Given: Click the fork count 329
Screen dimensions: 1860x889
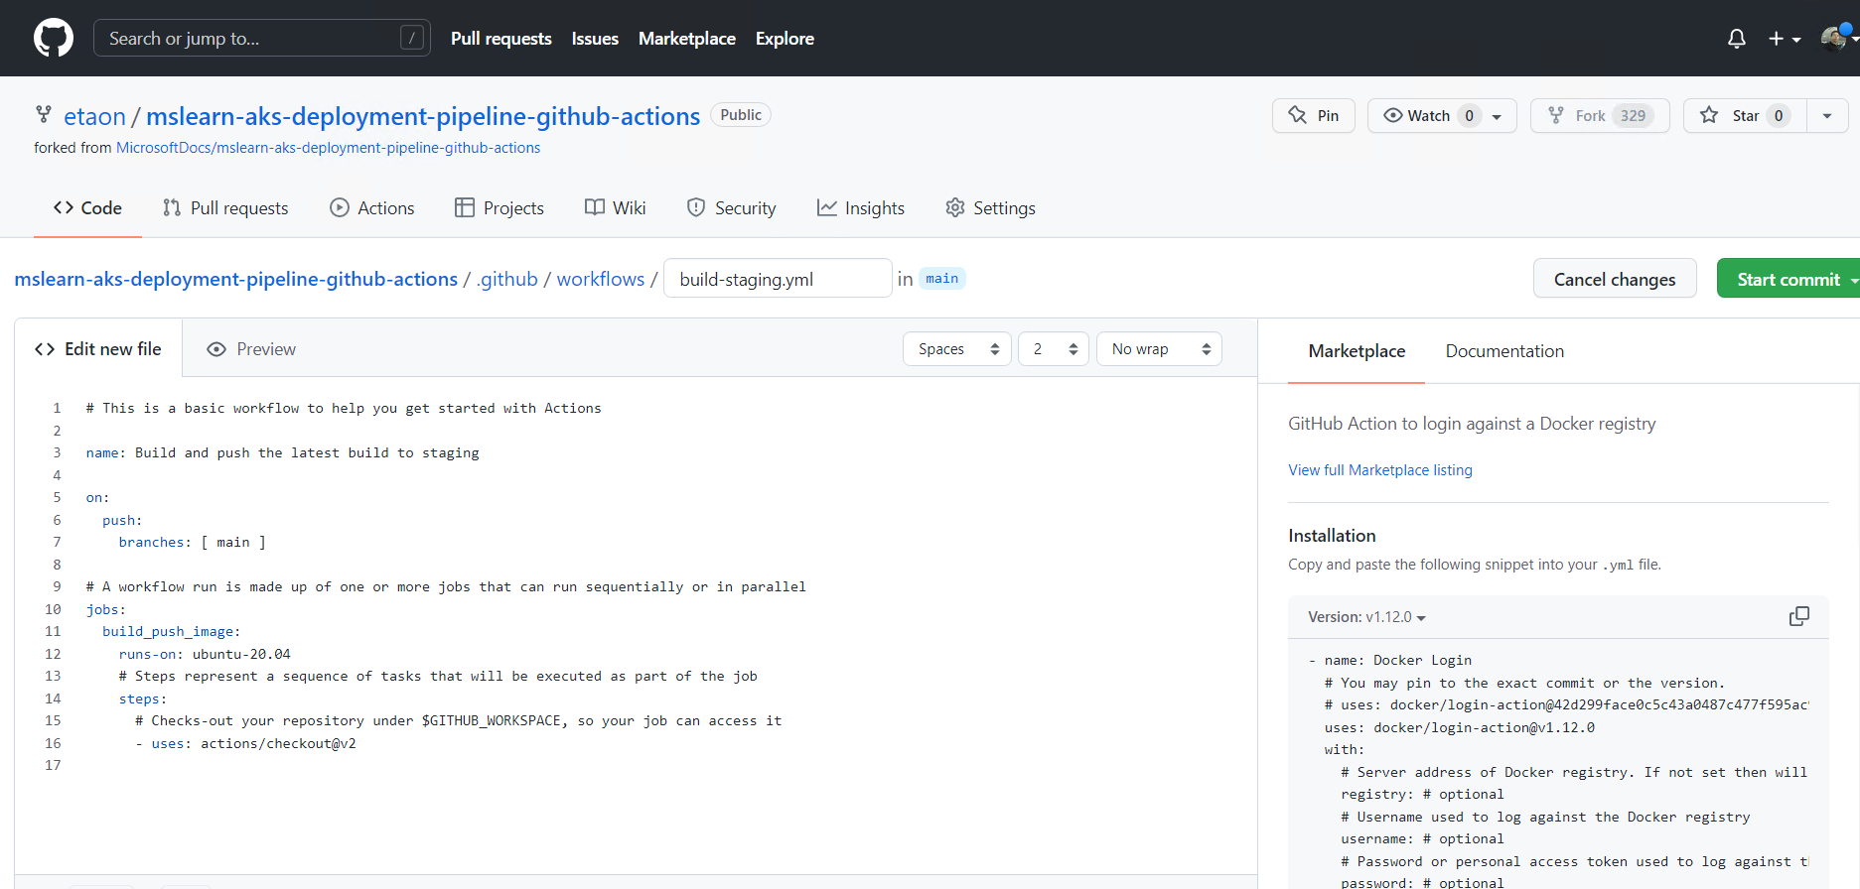Looking at the screenshot, I should (1633, 116).
